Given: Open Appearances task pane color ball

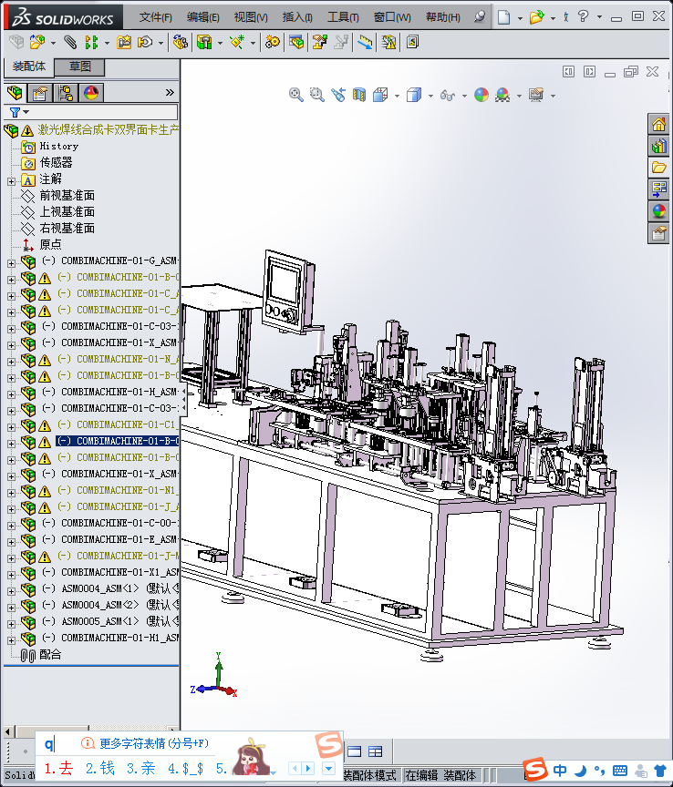Looking at the screenshot, I should (x=658, y=211).
